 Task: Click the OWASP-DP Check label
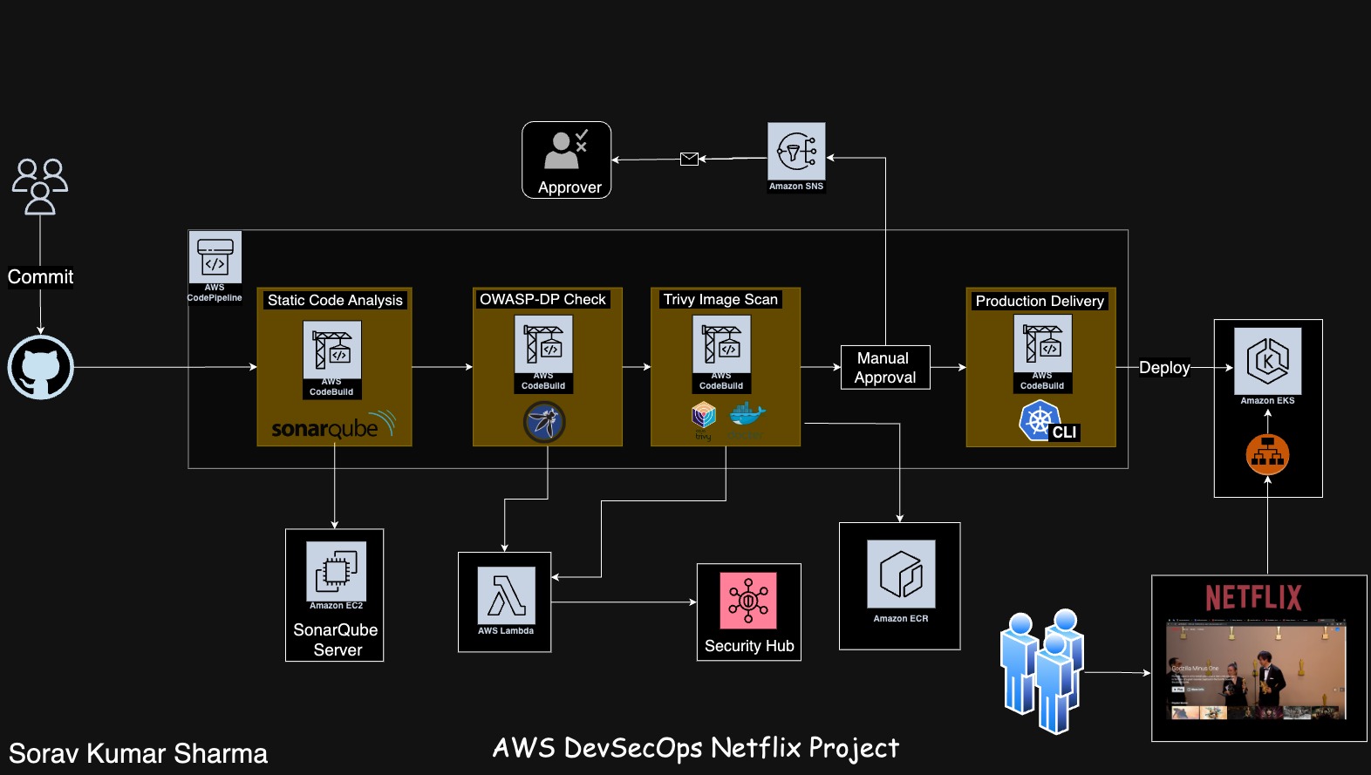tap(542, 299)
